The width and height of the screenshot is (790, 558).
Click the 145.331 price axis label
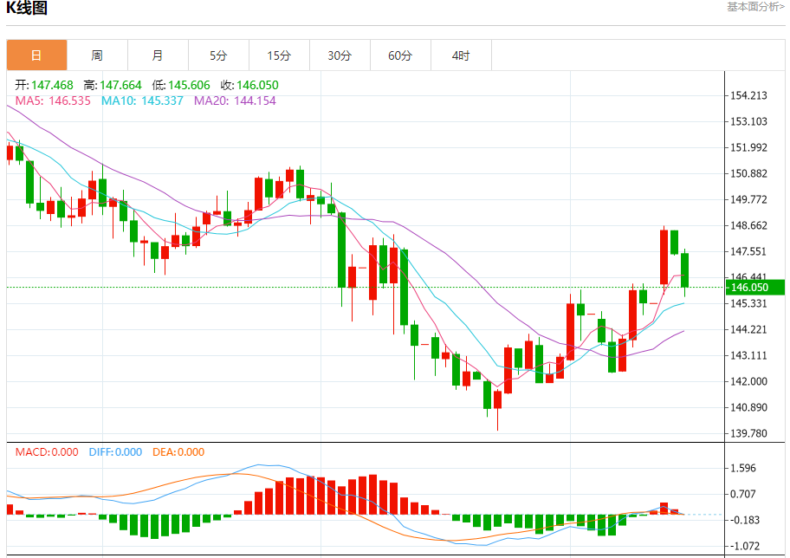748,303
